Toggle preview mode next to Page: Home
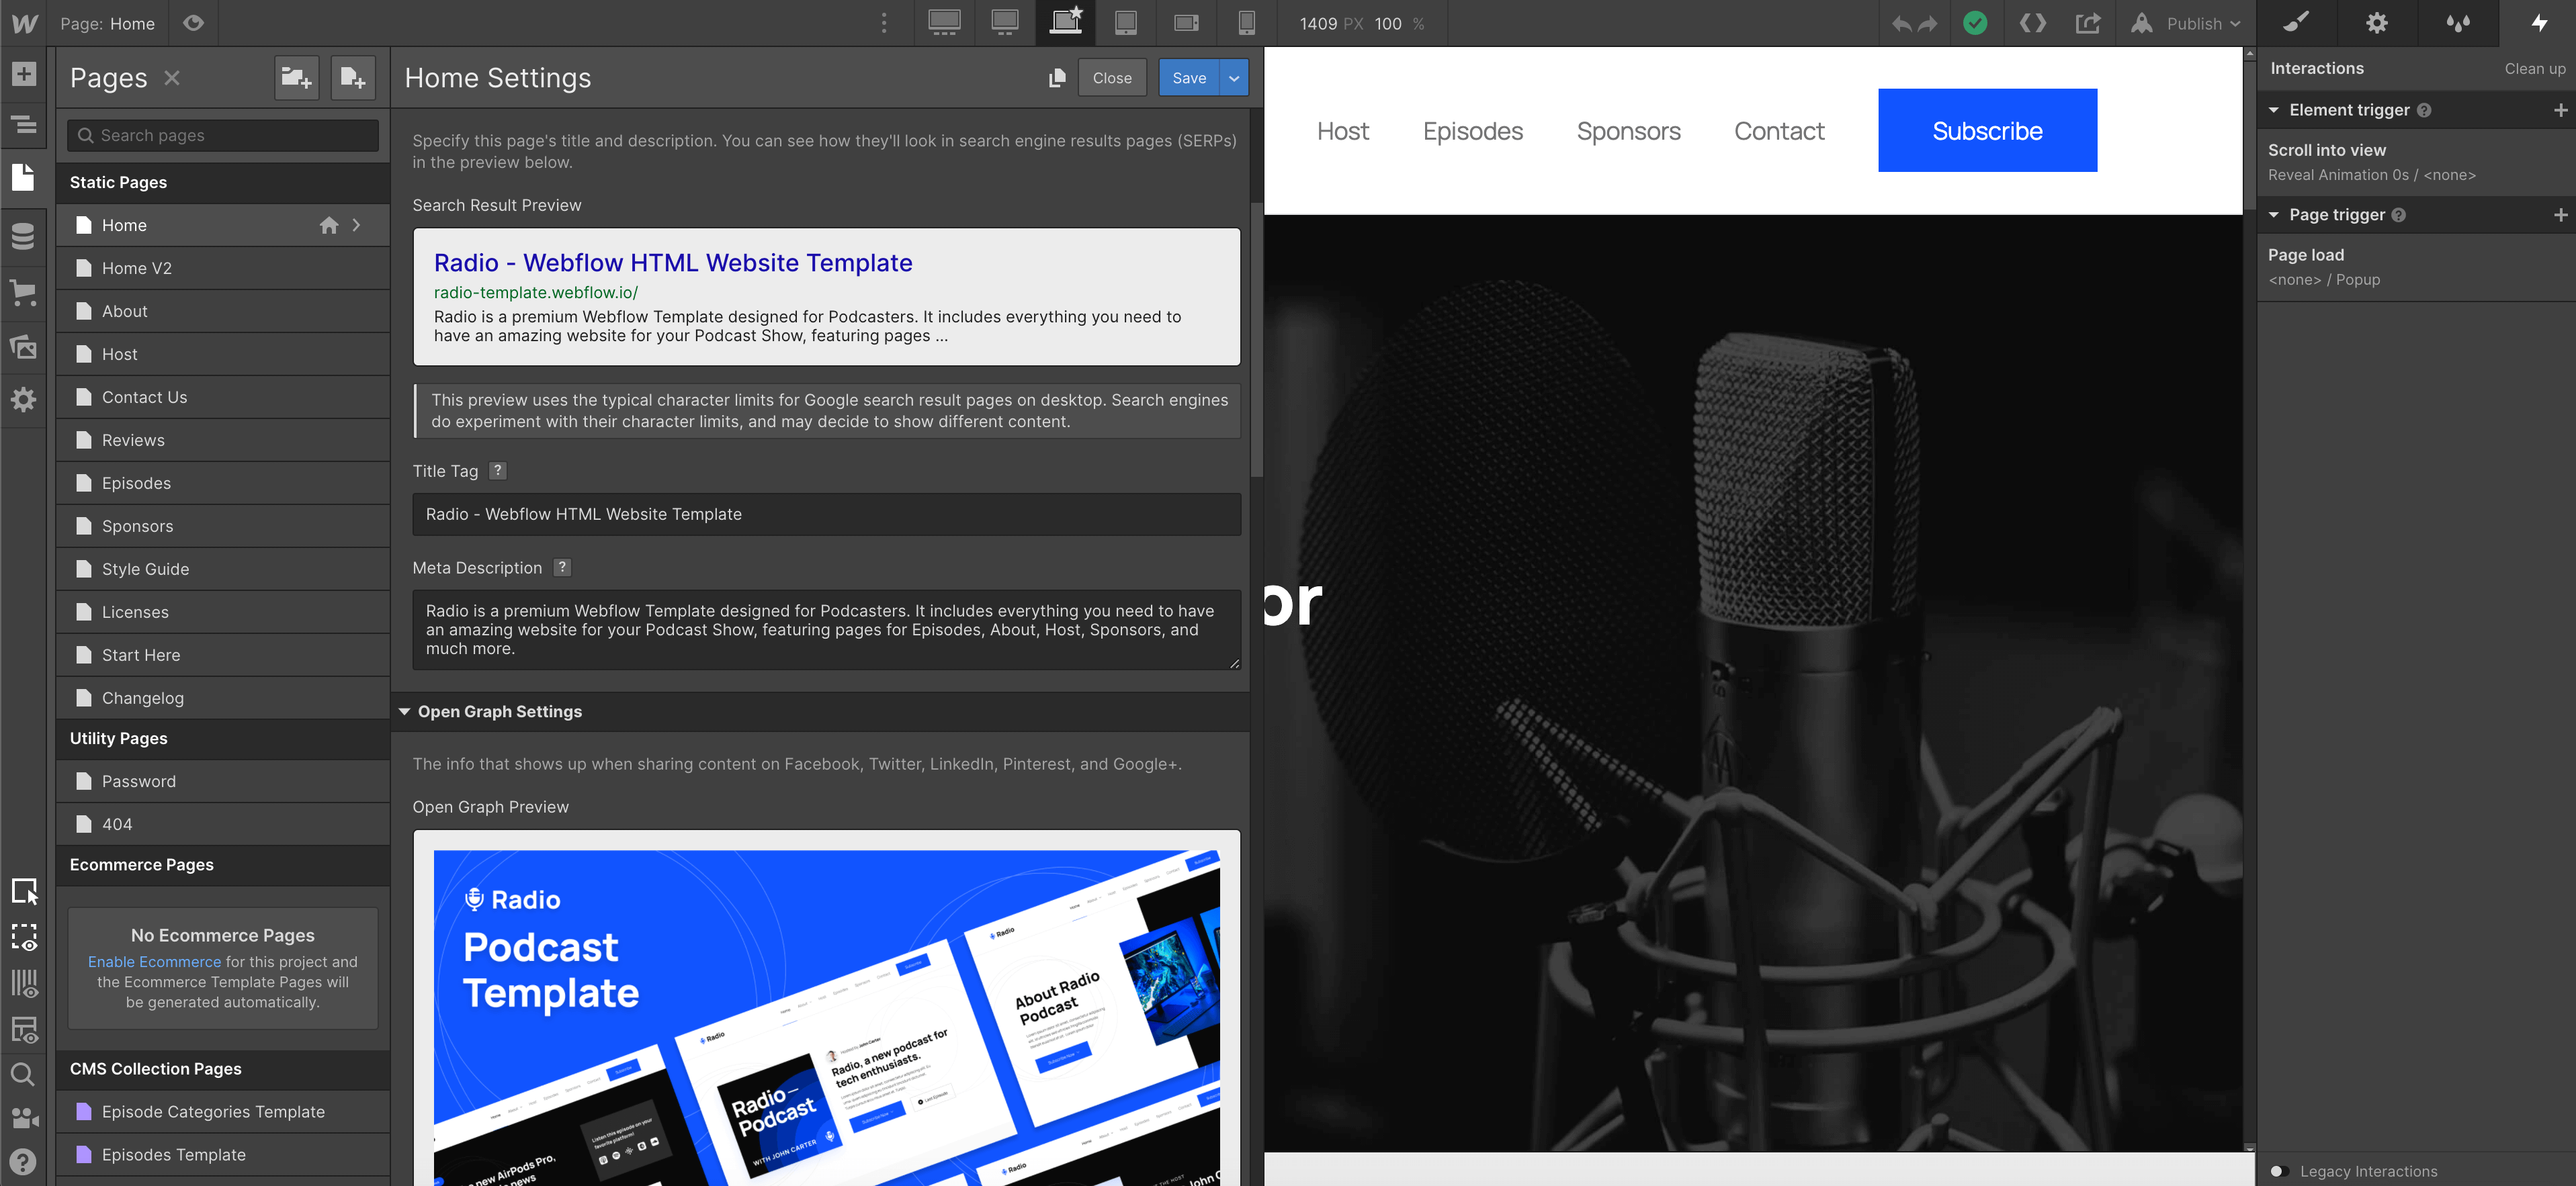Viewport: 2576px width, 1186px height. [x=193, y=23]
